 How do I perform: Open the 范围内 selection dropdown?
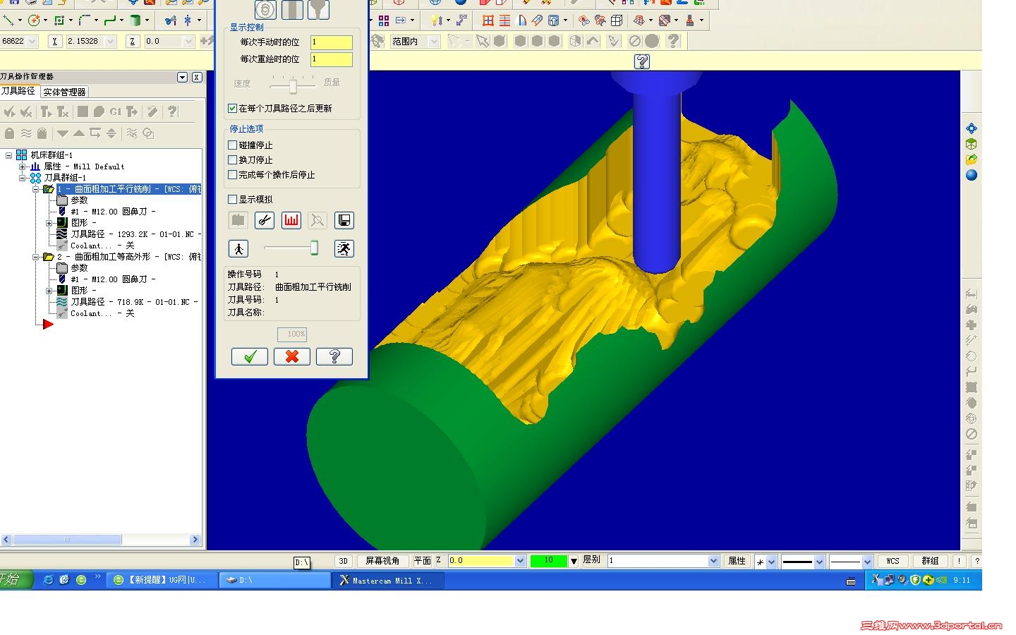coord(434,42)
